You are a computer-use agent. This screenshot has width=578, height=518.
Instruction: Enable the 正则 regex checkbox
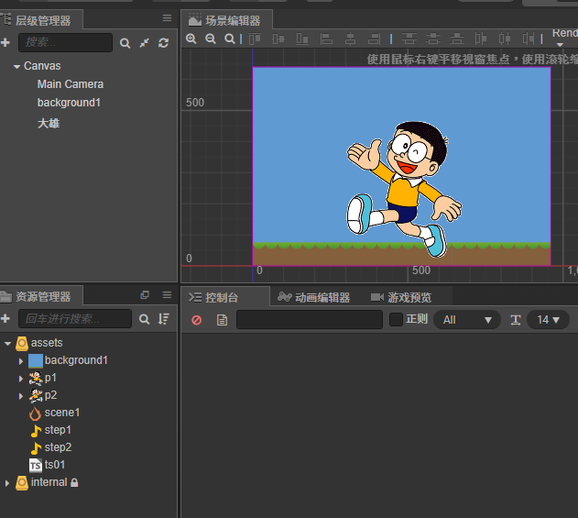click(x=396, y=319)
